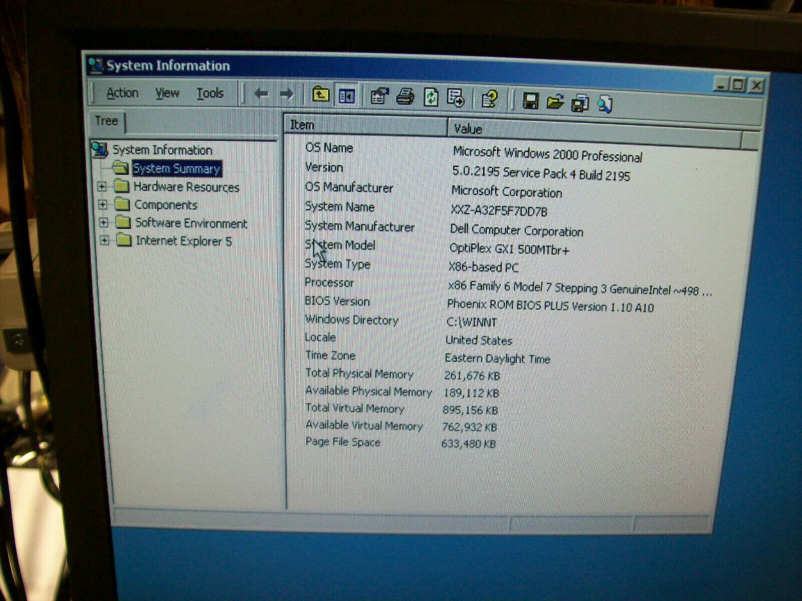Close the System Information window

pos(756,86)
